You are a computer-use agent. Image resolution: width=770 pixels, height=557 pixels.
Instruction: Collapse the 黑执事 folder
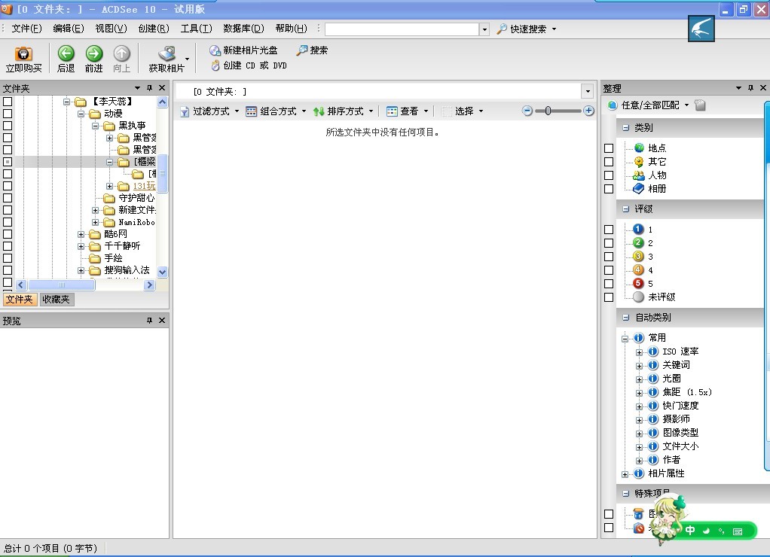point(95,126)
